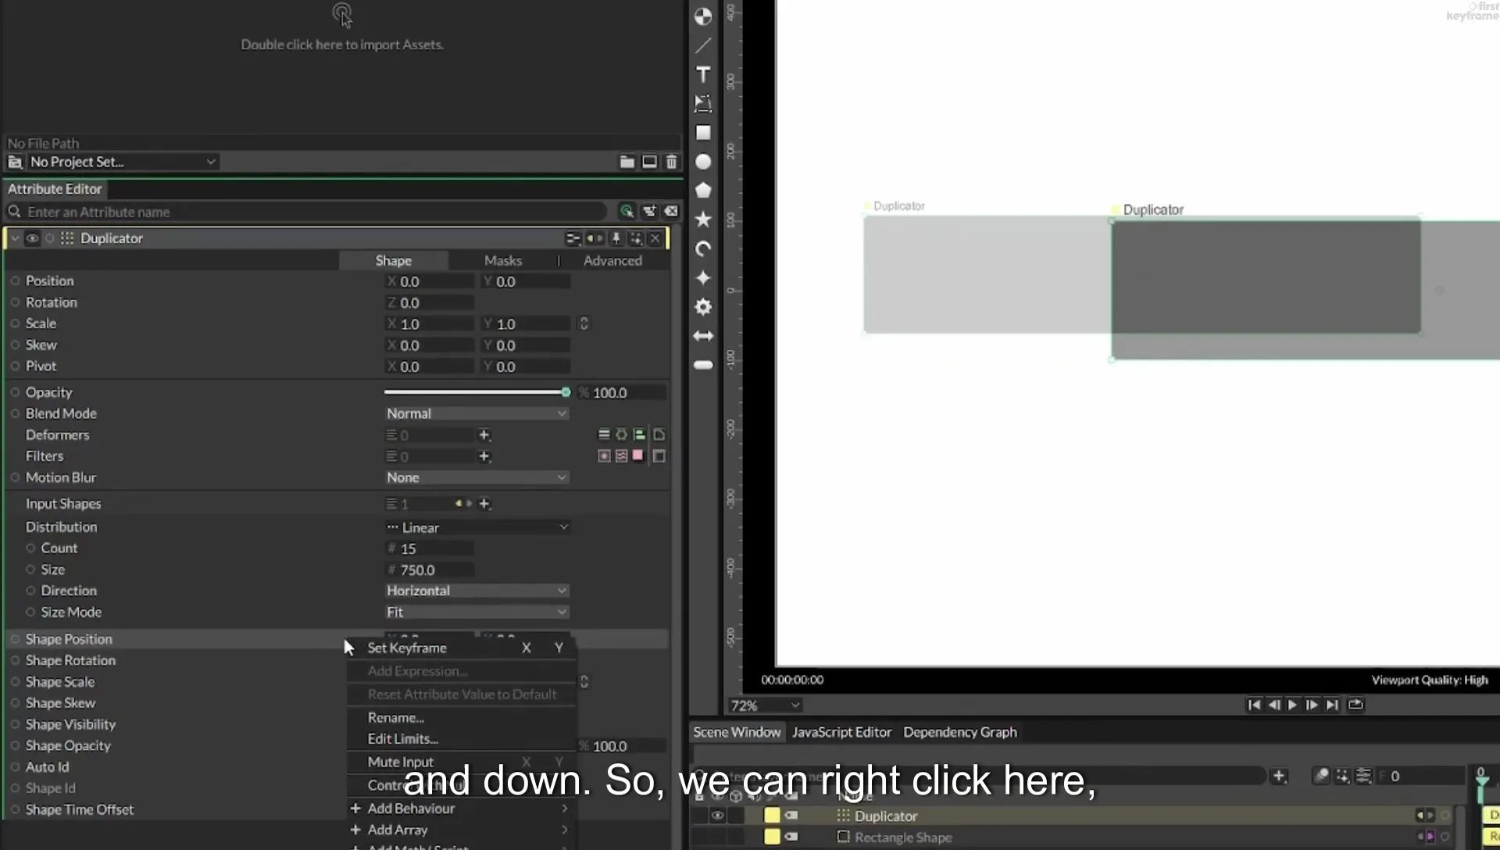Screen dimensions: 1500x850
Task: Open the Dependency Graph tab
Action: coord(960,732)
